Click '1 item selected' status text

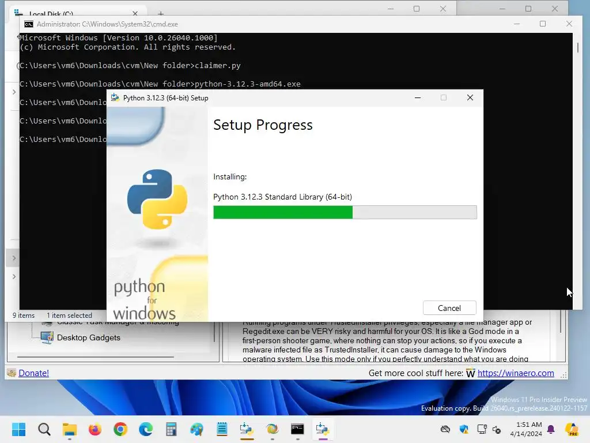click(69, 316)
